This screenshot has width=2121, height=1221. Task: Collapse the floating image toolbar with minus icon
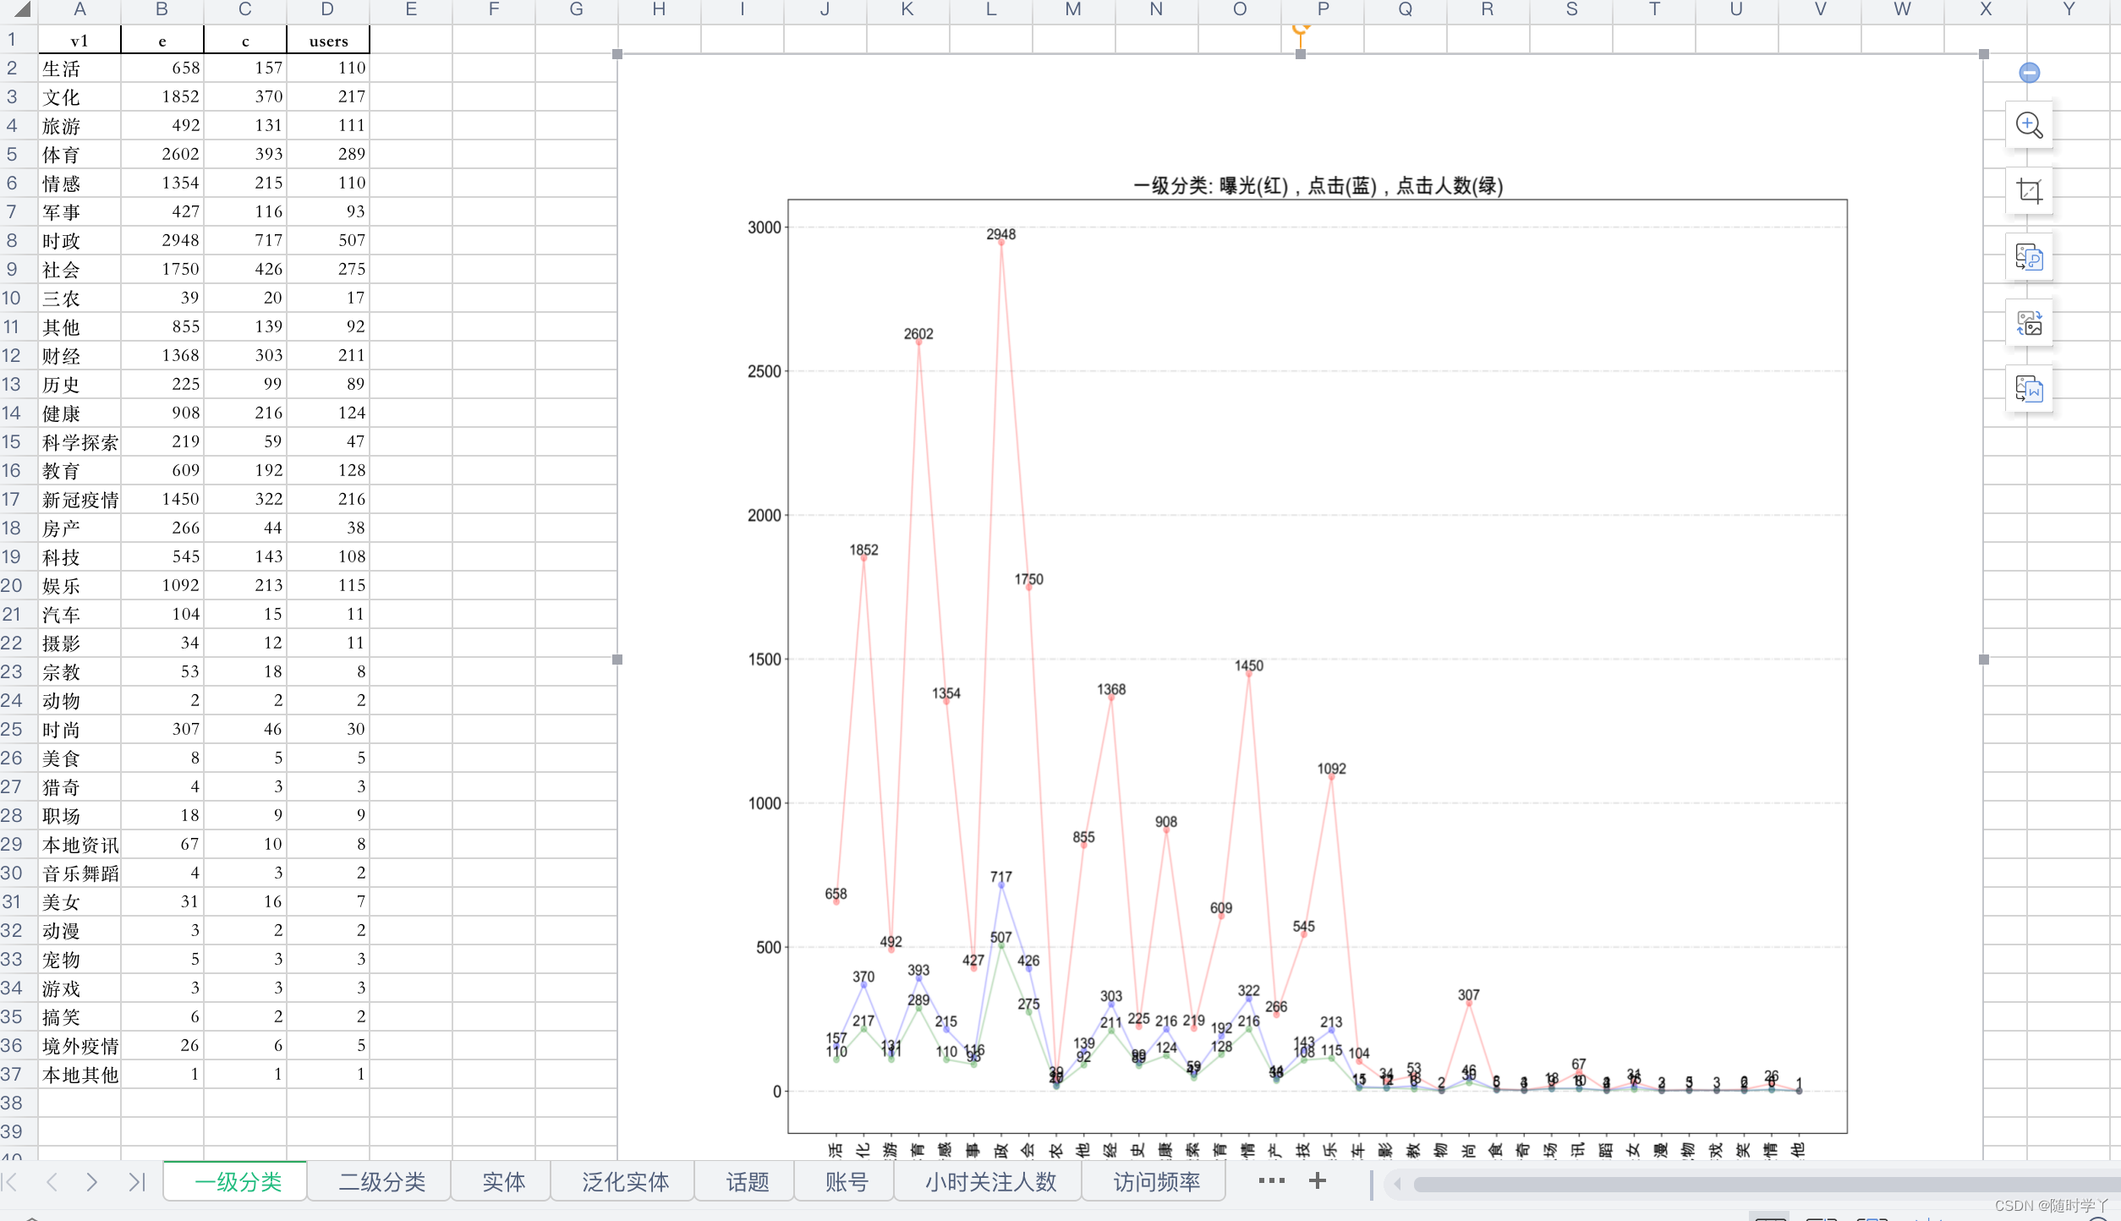[x=2029, y=73]
